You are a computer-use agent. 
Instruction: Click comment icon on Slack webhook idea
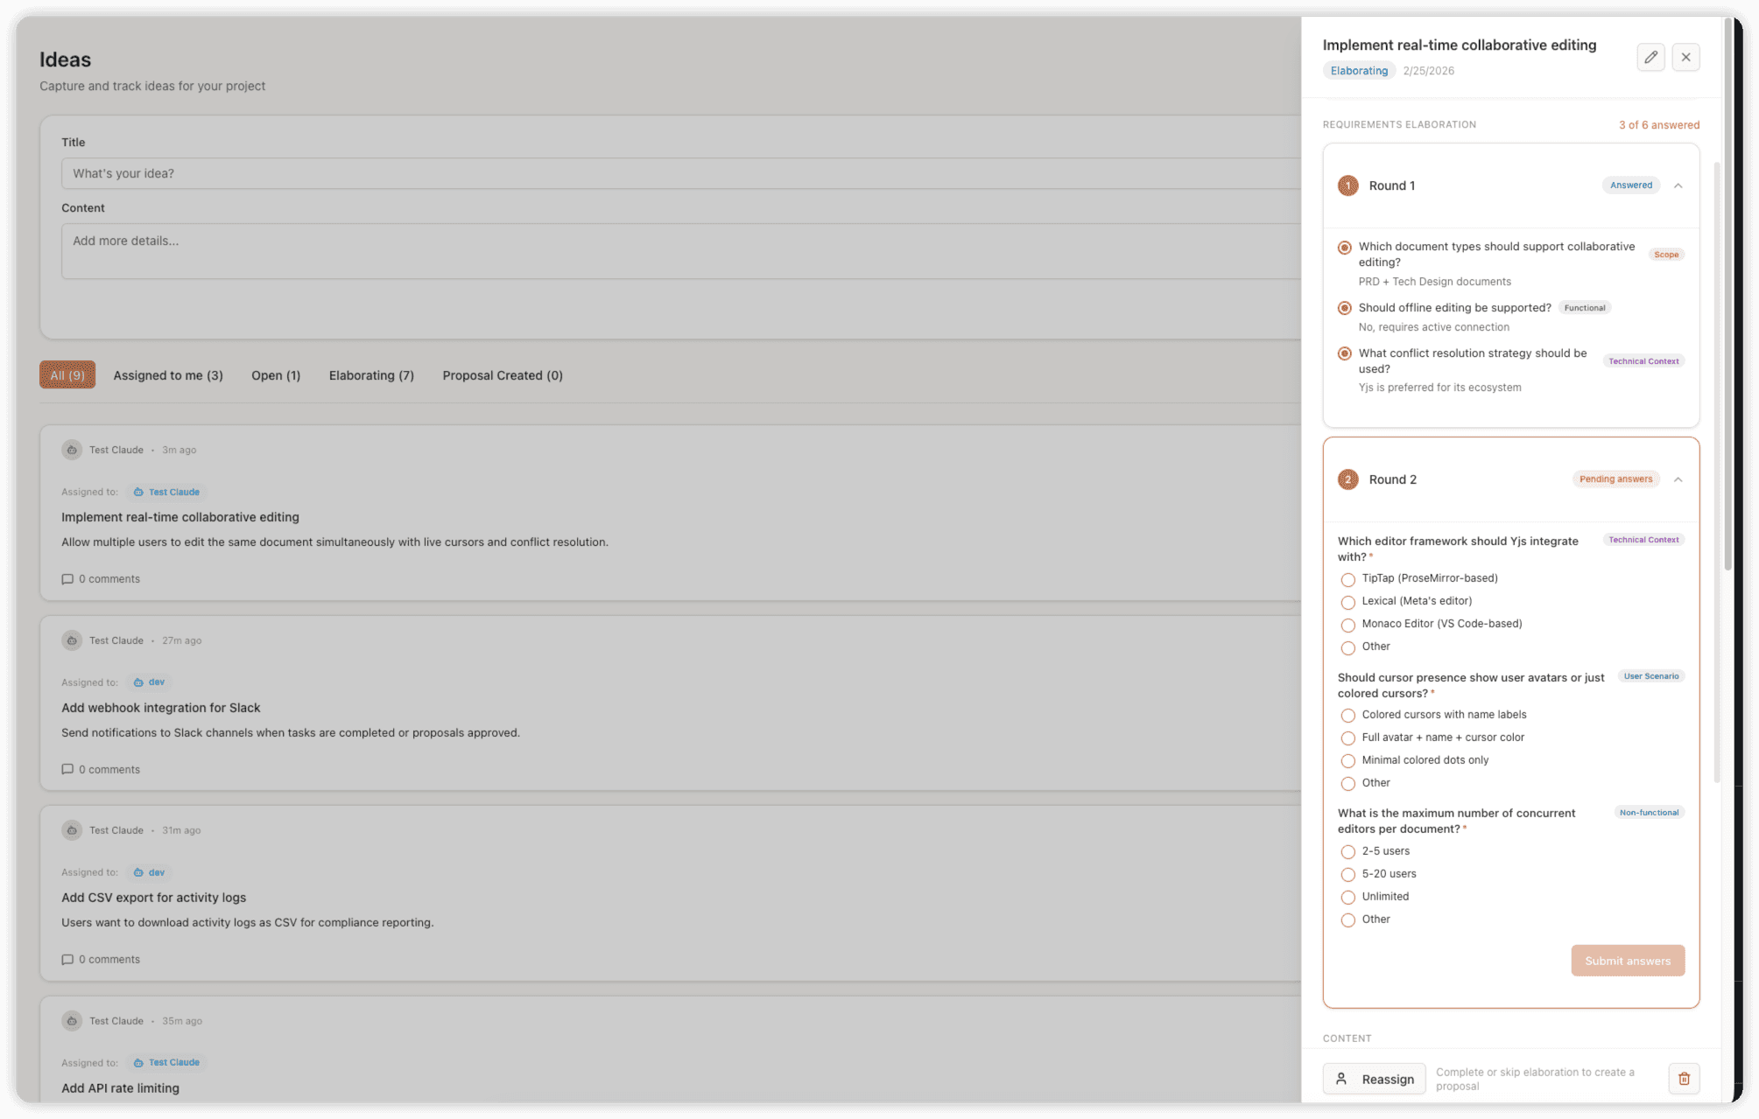pyautogui.click(x=67, y=770)
